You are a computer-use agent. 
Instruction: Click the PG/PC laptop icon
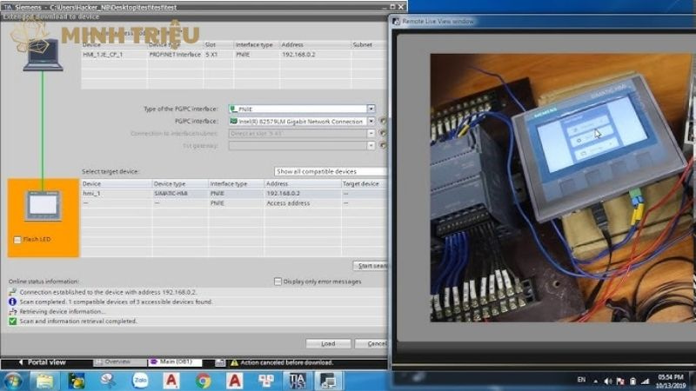[43, 55]
